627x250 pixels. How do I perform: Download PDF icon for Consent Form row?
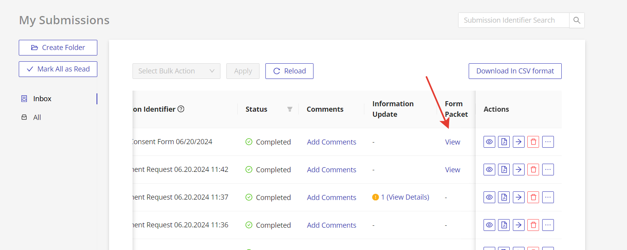(x=504, y=142)
